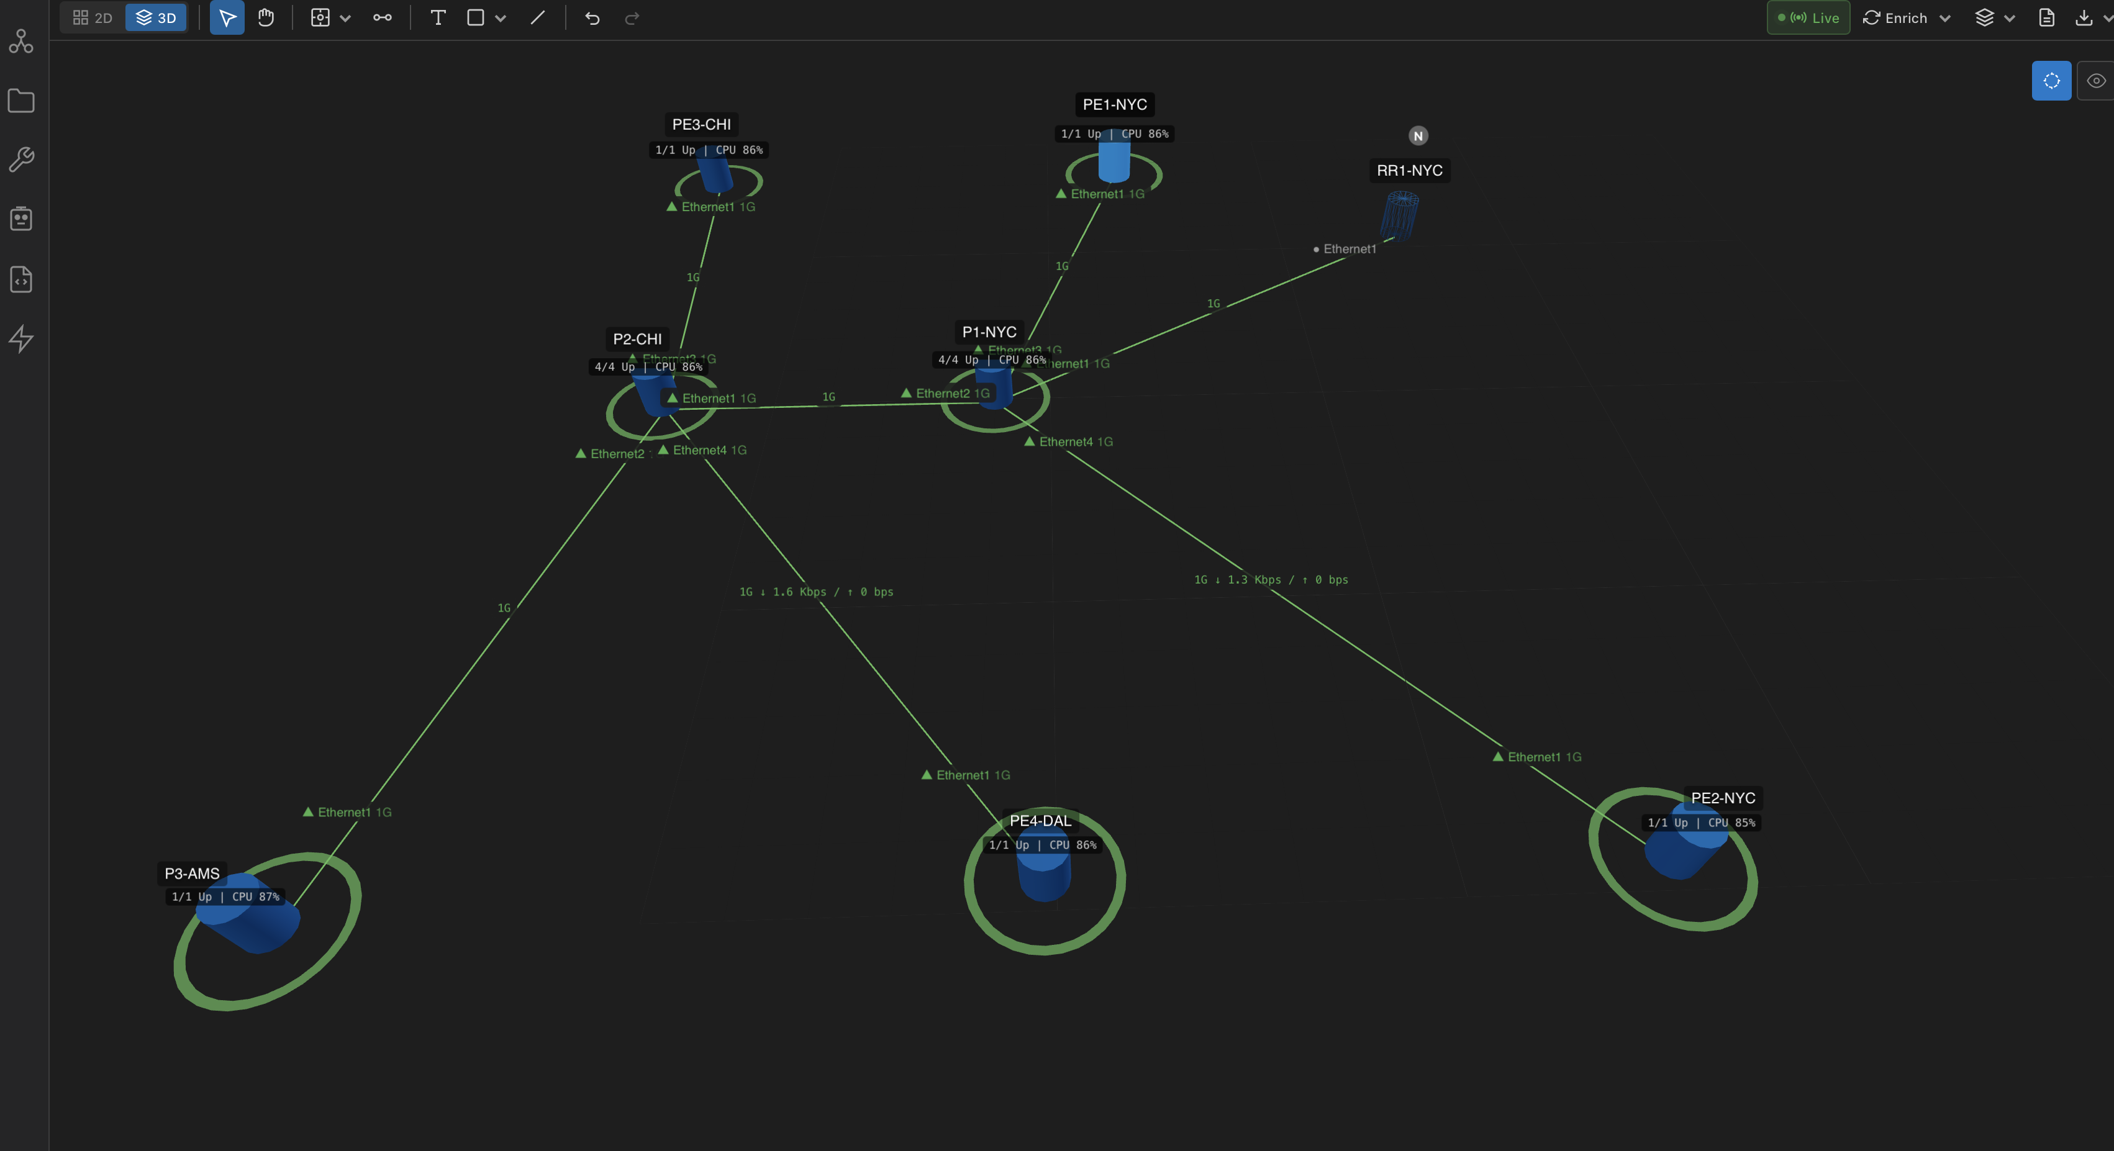Click the blue crosshair focus button

pyautogui.click(x=2051, y=79)
